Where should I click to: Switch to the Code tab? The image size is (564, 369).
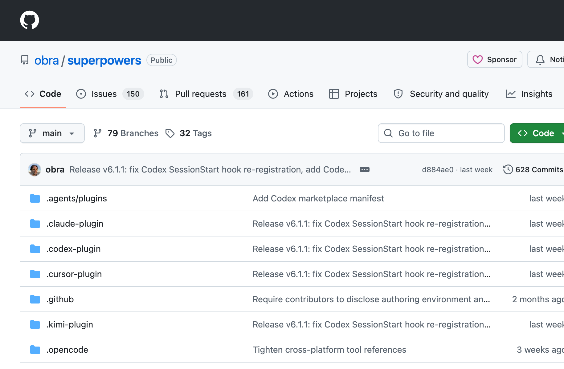(x=43, y=94)
